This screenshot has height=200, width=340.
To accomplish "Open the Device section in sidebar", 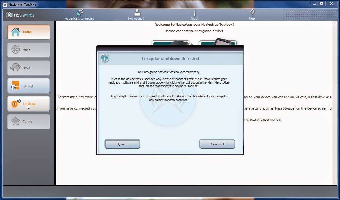I will [x=28, y=68].
